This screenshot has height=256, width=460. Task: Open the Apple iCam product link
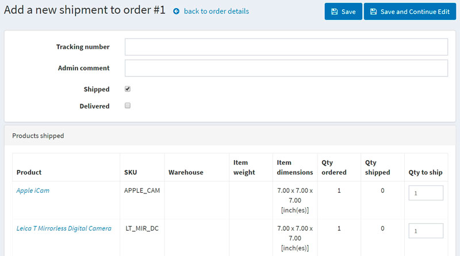point(33,191)
